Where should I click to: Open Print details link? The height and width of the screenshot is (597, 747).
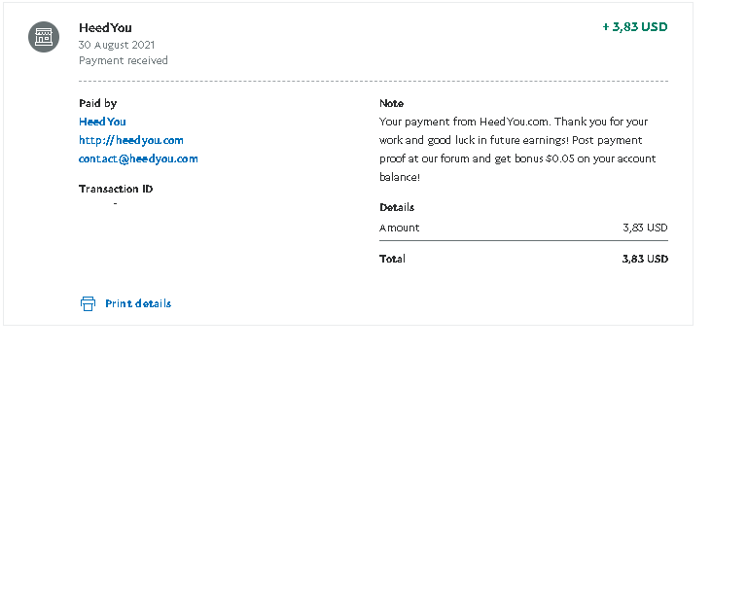tap(138, 303)
